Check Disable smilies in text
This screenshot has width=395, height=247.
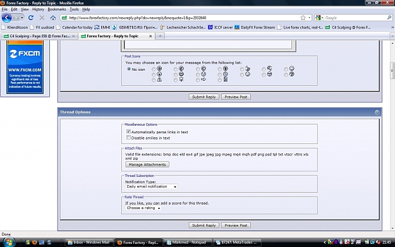point(128,138)
